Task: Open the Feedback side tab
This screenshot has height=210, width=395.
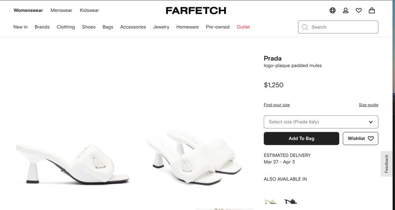Action: [x=387, y=164]
